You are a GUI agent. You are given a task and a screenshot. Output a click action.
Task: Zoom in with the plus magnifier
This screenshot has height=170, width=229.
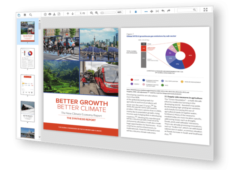pyautogui.click(x=97, y=13)
